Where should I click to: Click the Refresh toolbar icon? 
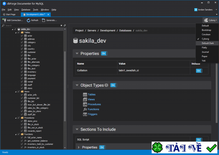[28, 20]
